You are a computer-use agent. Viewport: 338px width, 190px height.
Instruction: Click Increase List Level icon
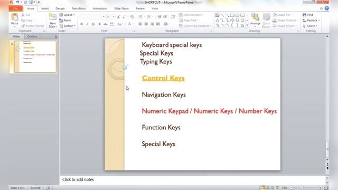[x=165, y=17]
